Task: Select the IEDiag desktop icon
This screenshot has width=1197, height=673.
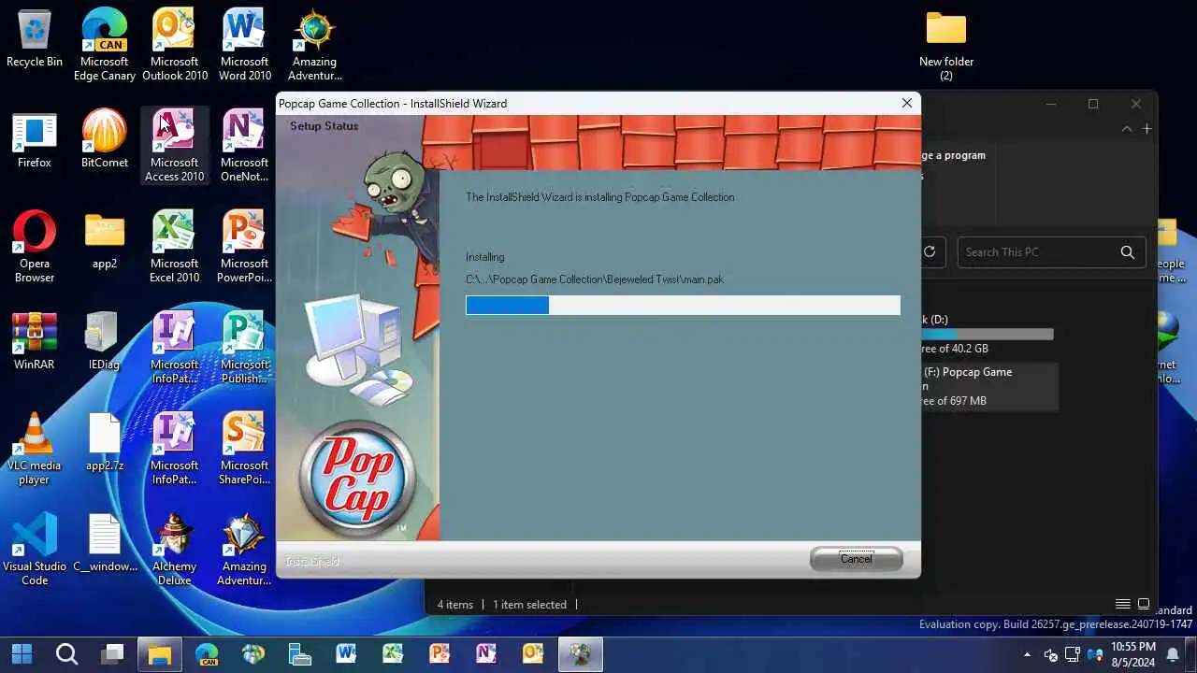Action: click(105, 342)
